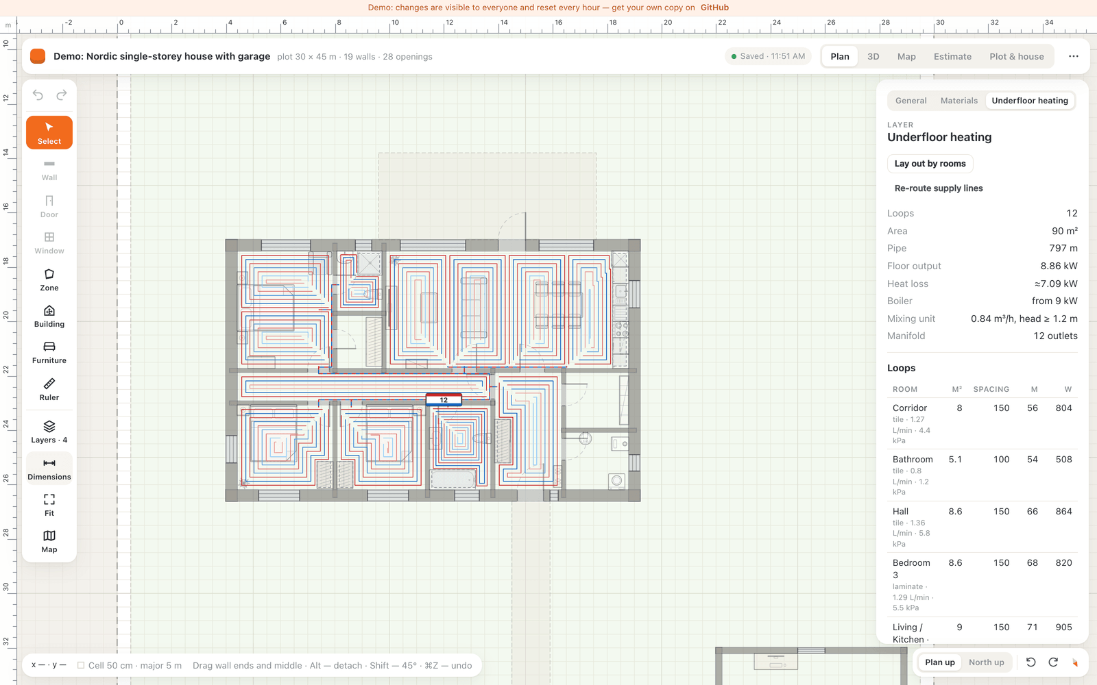Select the Underfloor heating panel tab
This screenshot has width=1097, height=685.
1030,101
